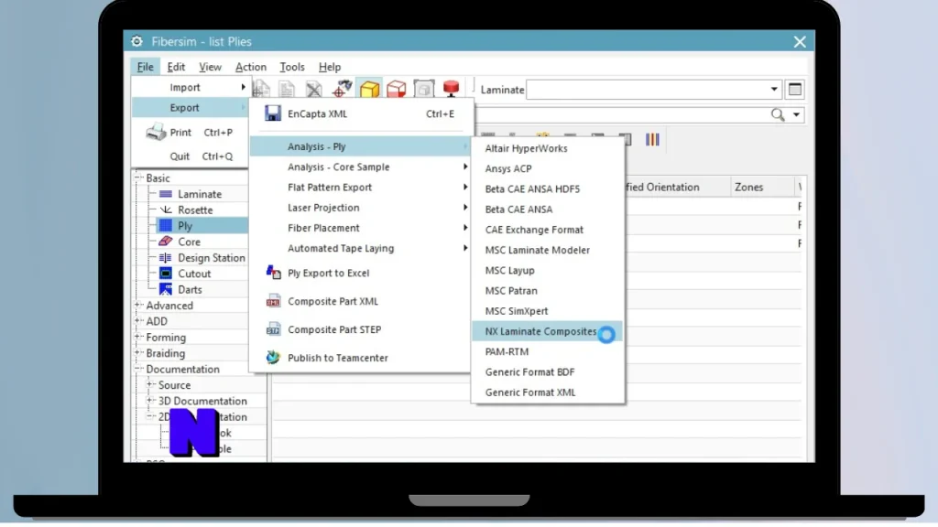
Task: Select NX Laminate Composites export
Action: [x=548, y=331]
